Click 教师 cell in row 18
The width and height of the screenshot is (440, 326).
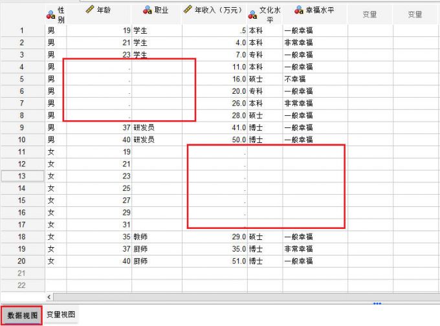[x=157, y=237]
